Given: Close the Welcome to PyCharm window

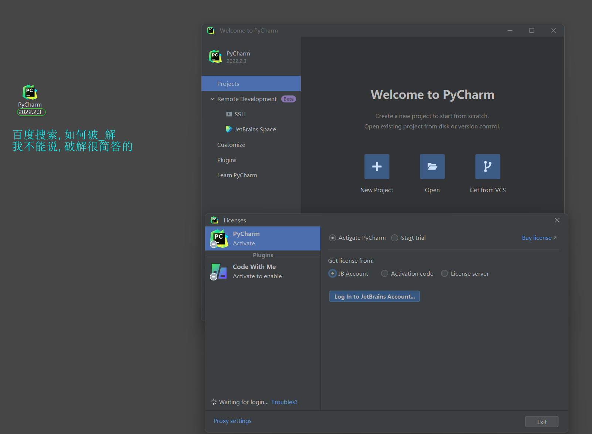Looking at the screenshot, I should pyautogui.click(x=554, y=30).
